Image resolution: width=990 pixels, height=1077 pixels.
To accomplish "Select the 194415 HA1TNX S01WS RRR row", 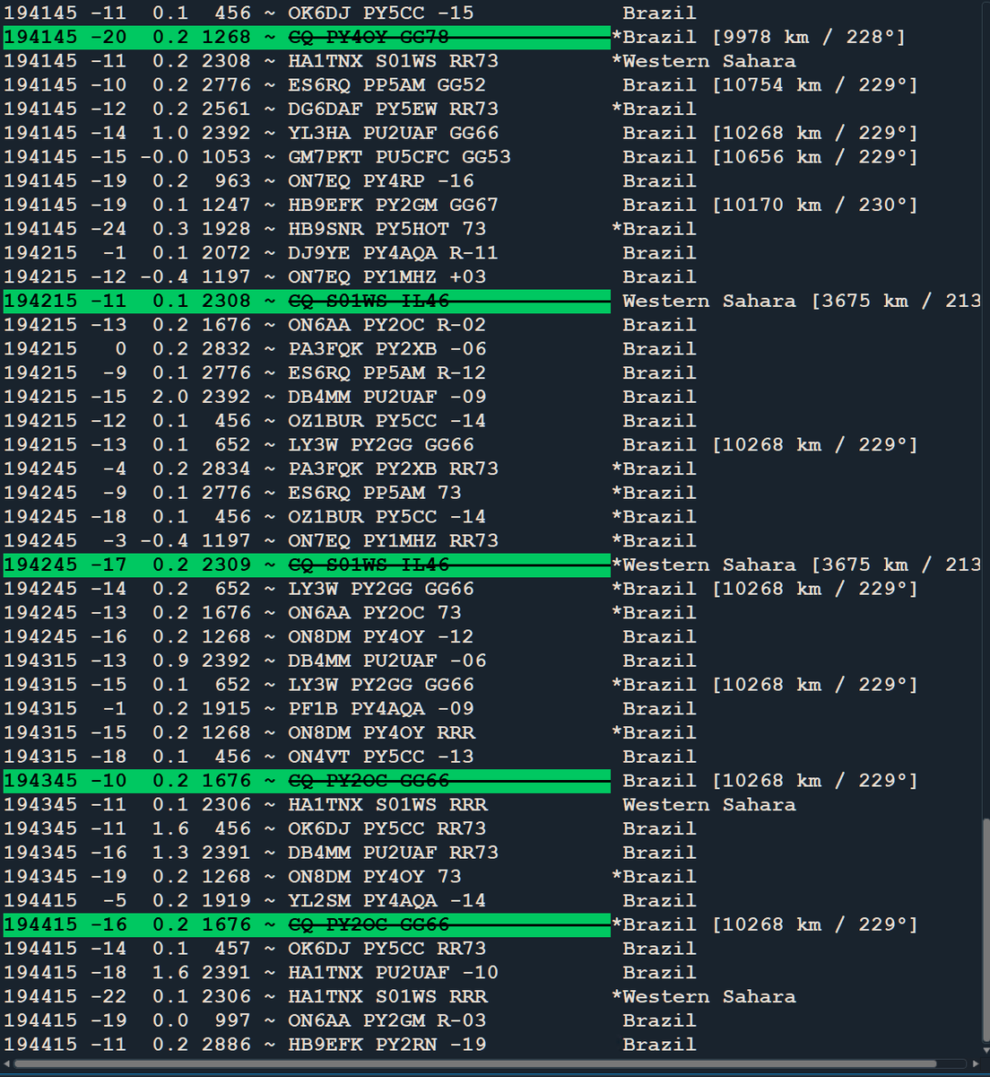I will [x=491, y=997].
